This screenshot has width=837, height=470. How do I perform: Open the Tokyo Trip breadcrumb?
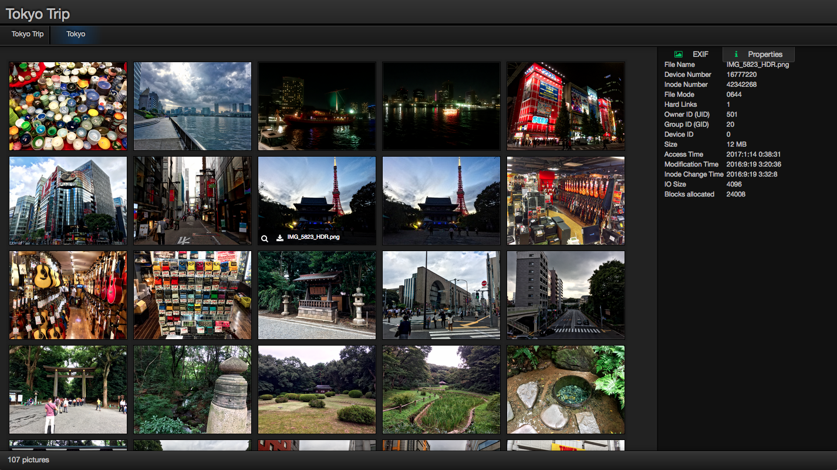point(28,34)
